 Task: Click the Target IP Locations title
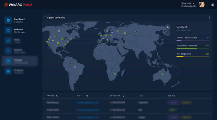[x=55, y=18]
